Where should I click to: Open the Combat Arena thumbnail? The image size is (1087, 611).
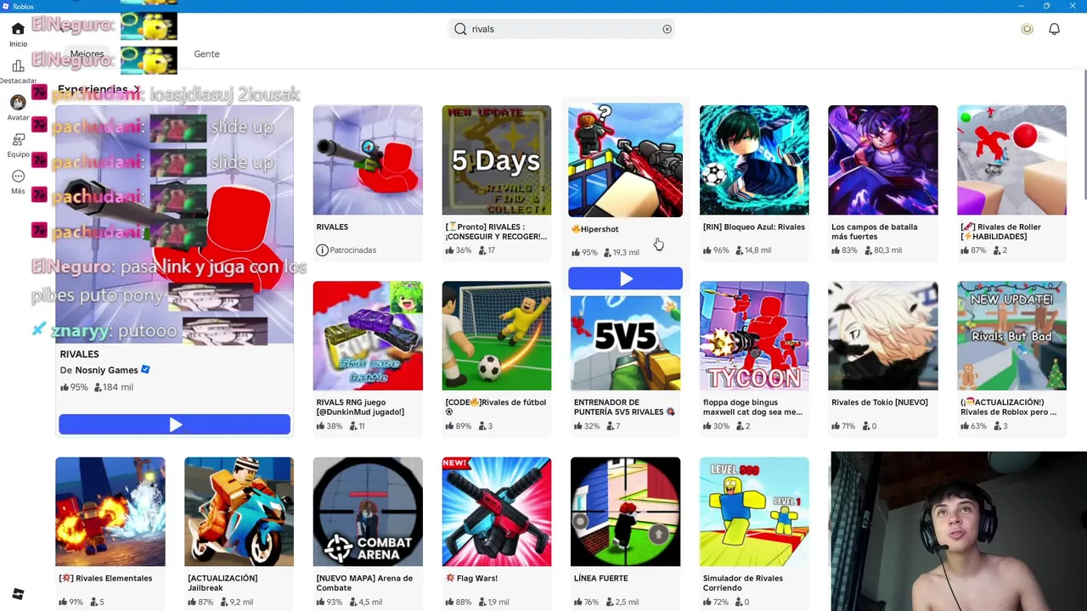pos(368,512)
